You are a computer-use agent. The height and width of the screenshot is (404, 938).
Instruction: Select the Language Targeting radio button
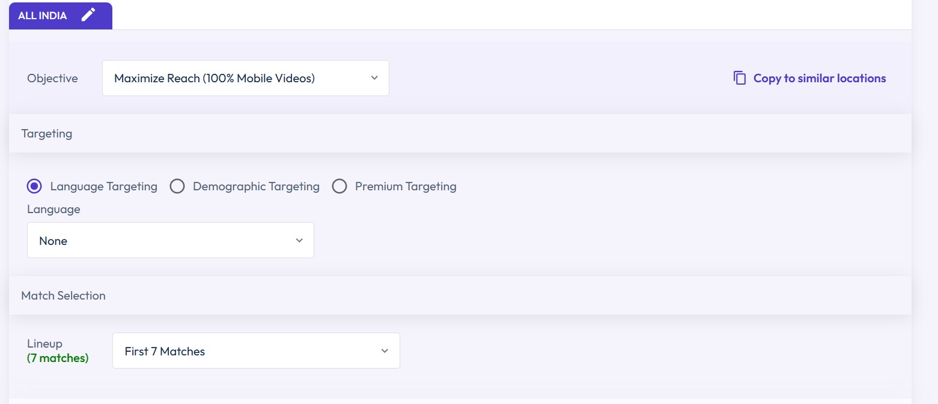click(x=34, y=186)
